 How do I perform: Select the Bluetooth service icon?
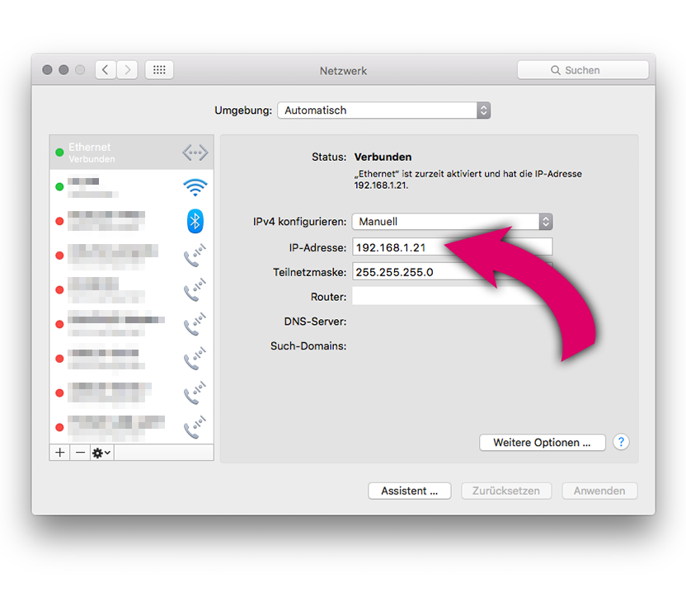(x=195, y=221)
